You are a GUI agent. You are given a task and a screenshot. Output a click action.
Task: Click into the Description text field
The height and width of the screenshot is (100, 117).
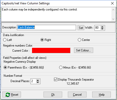tap(46, 27)
